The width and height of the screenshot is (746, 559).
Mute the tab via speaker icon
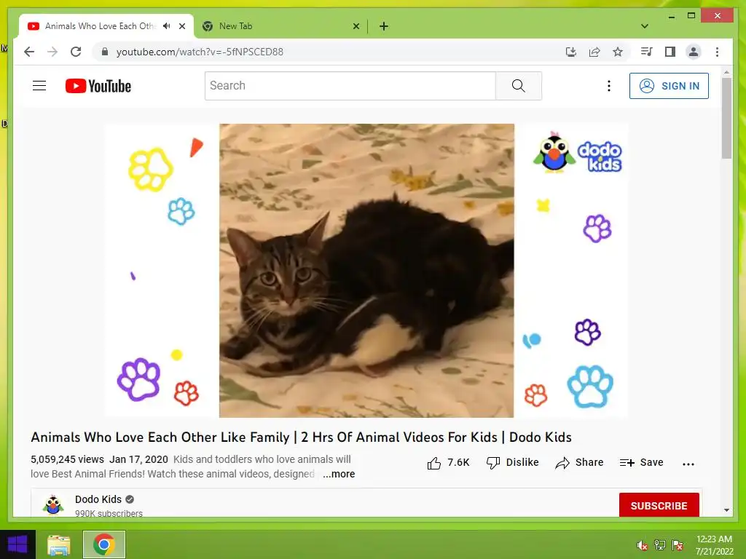[x=167, y=26]
